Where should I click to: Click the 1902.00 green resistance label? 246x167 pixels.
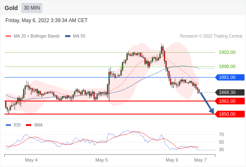point(227,52)
